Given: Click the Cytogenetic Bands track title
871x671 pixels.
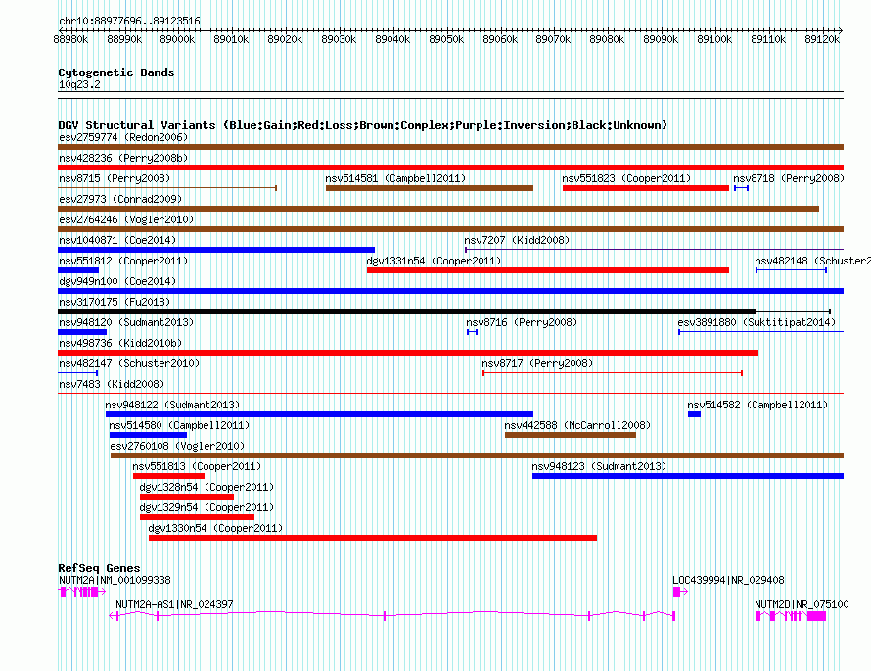Looking at the screenshot, I should coord(116,72).
